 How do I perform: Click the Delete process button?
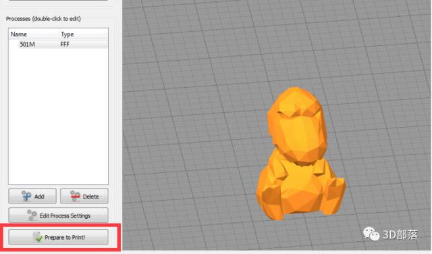(x=84, y=196)
